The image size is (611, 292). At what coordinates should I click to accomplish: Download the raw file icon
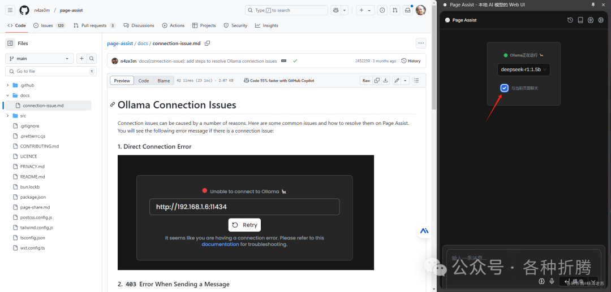[385, 81]
